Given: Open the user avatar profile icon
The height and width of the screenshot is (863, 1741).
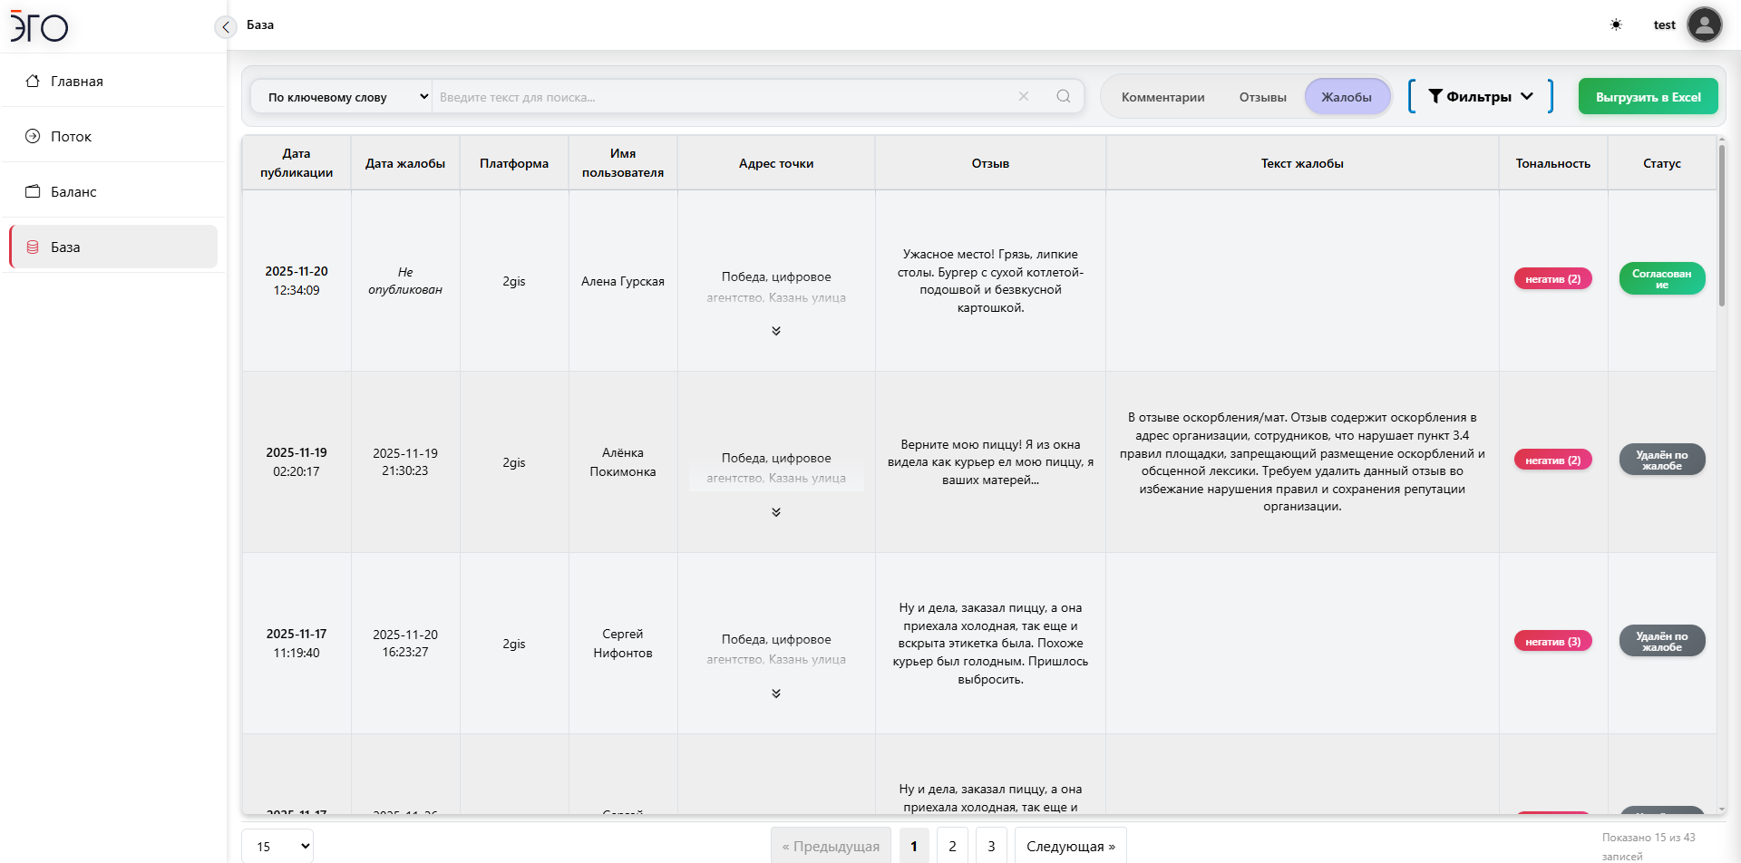Looking at the screenshot, I should click(x=1704, y=24).
